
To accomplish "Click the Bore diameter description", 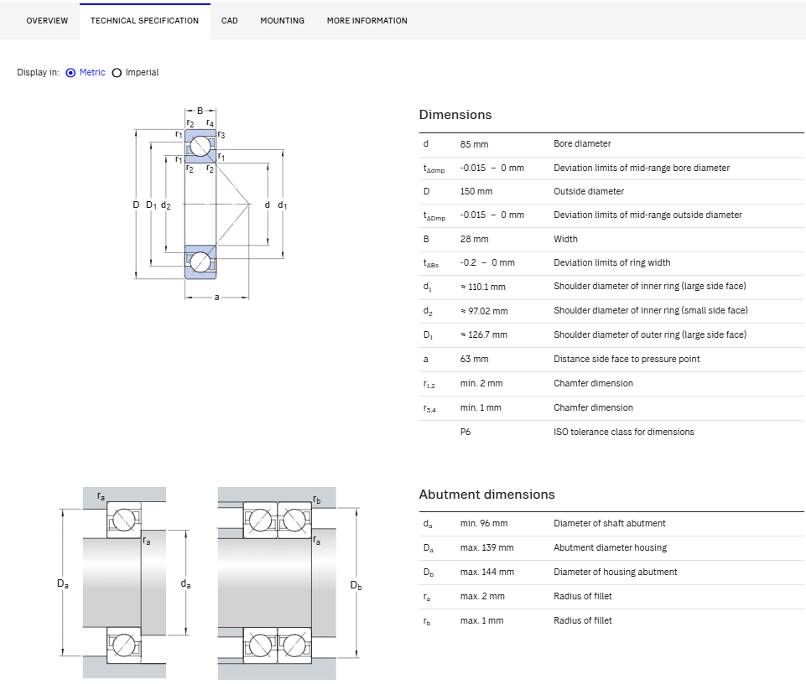I will (x=582, y=144).
